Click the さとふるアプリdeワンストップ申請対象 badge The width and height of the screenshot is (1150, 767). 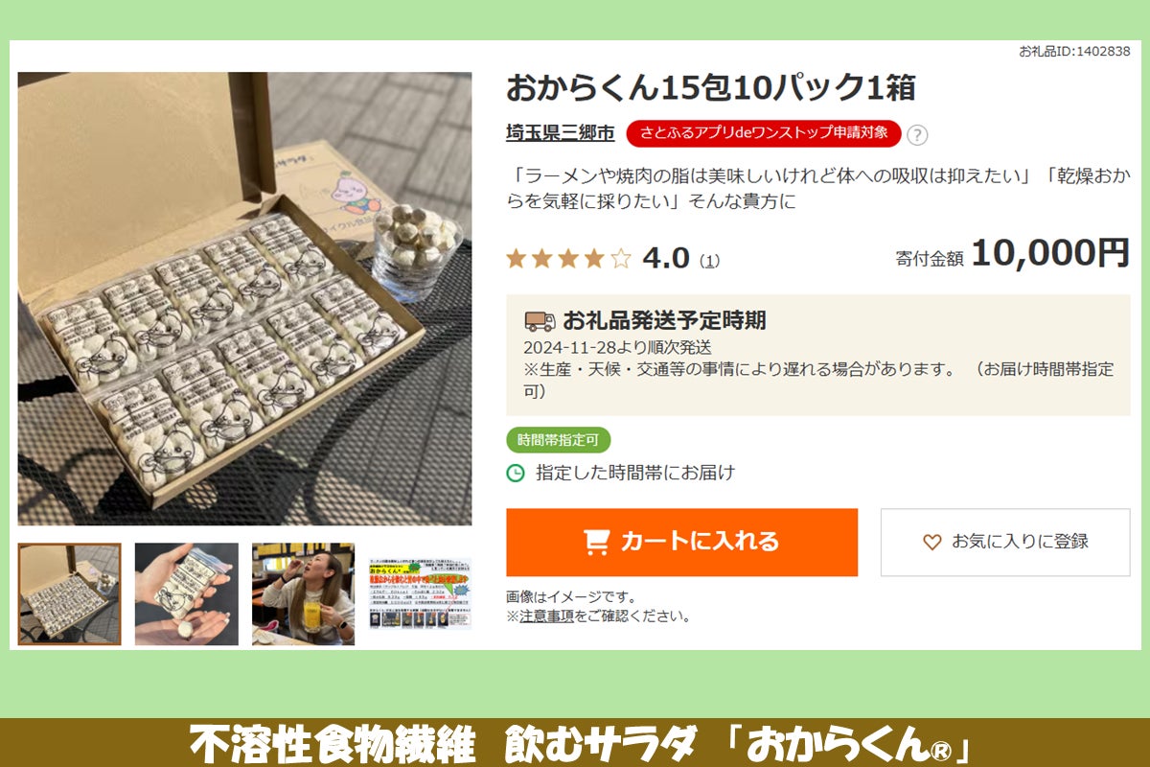point(764,133)
